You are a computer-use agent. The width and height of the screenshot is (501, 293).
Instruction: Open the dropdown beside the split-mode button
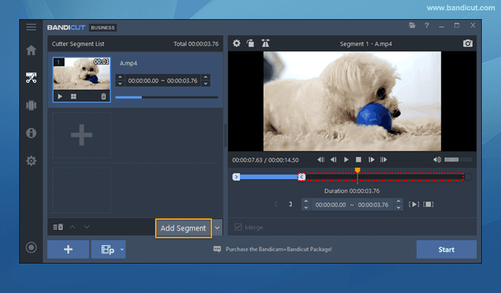coord(121,249)
